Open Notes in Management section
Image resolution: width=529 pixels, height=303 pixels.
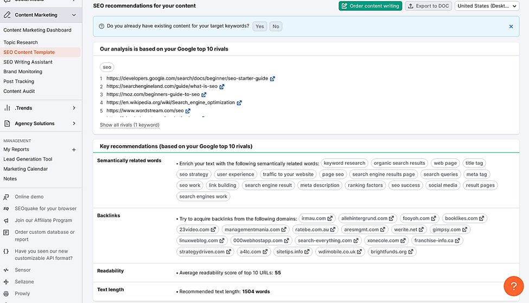click(x=10, y=179)
